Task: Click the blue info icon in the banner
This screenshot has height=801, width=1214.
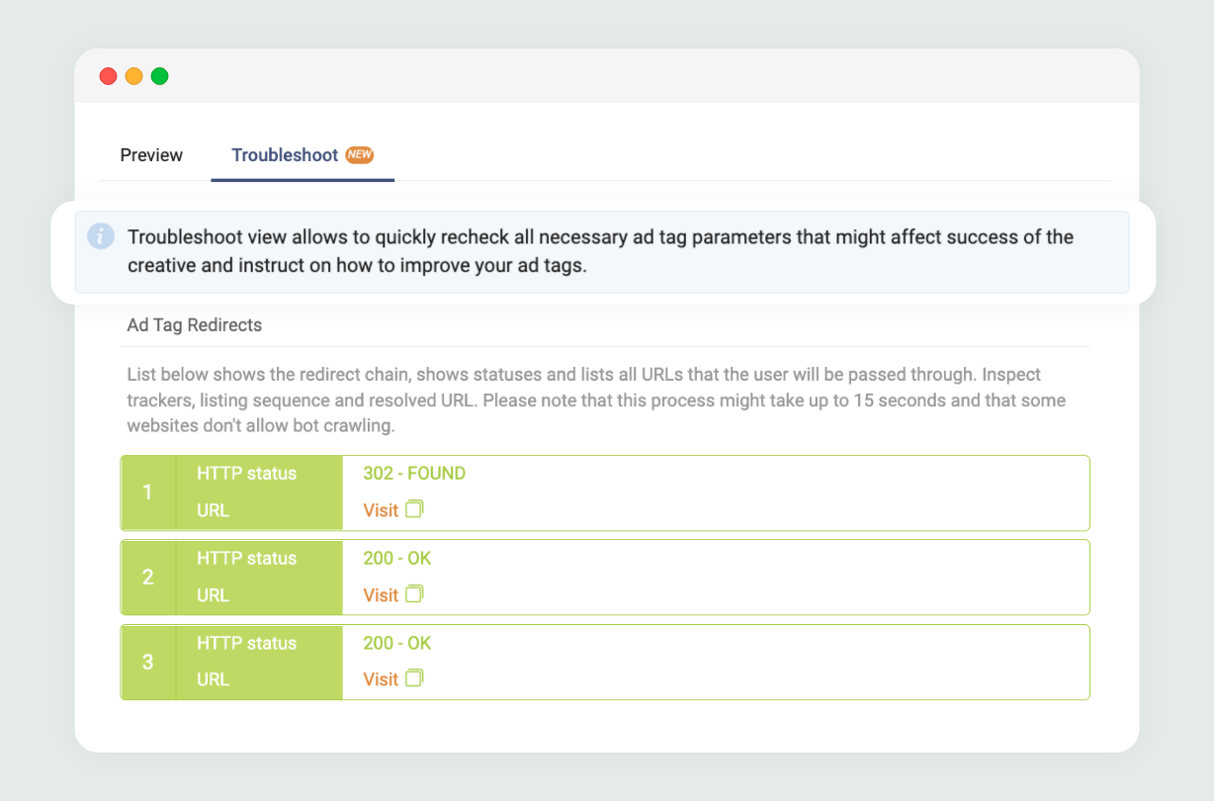Action: [101, 236]
